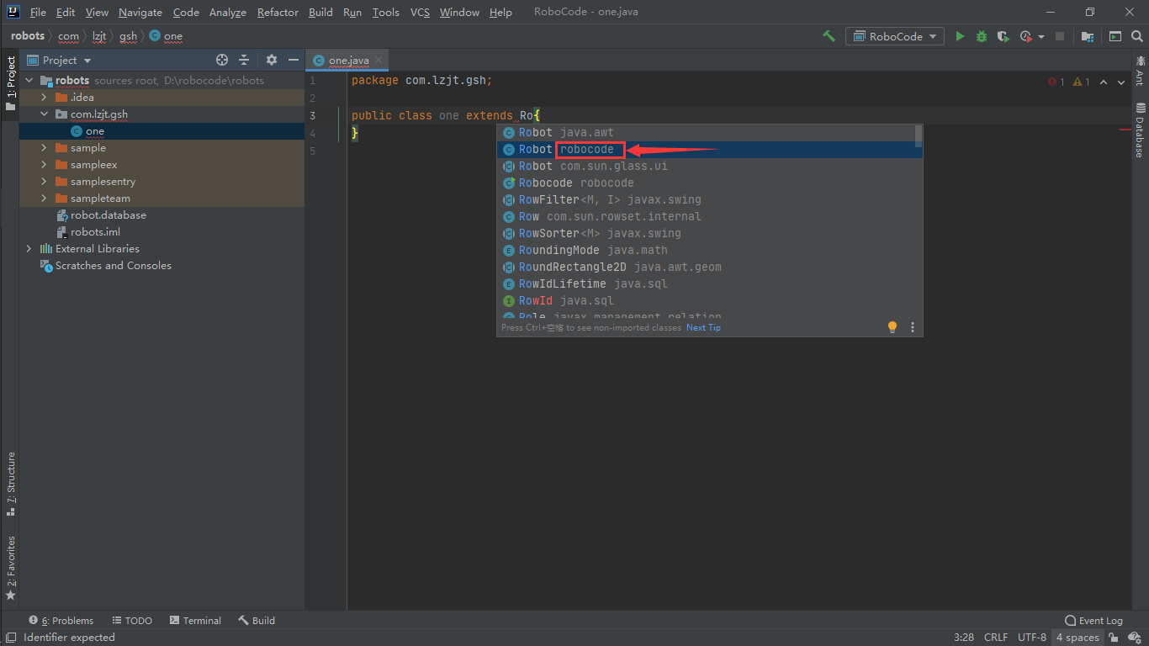The image size is (1149, 646).
Task: Open the Ant tool window
Action: pos(1140,71)
